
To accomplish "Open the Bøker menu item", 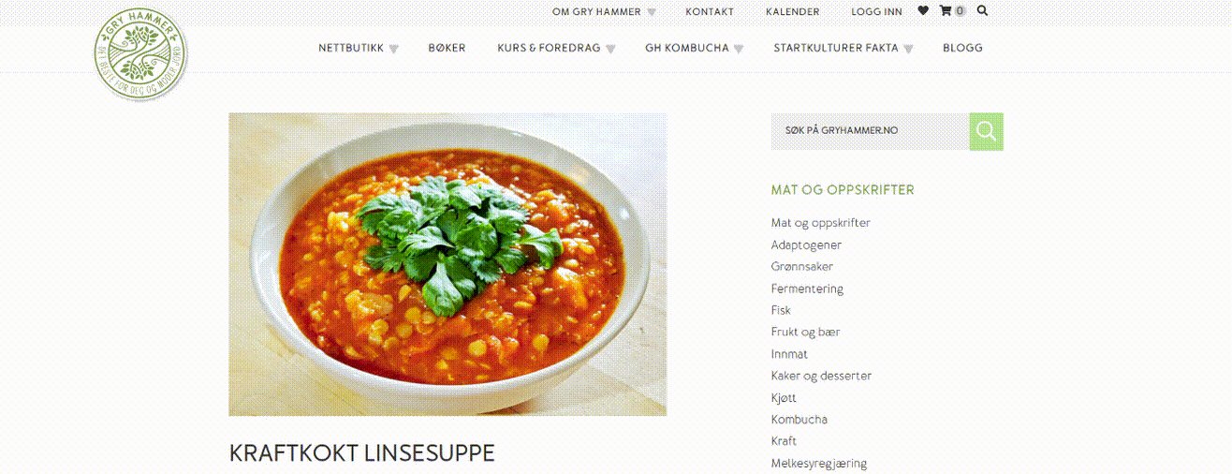I will [x=447, y=48].
